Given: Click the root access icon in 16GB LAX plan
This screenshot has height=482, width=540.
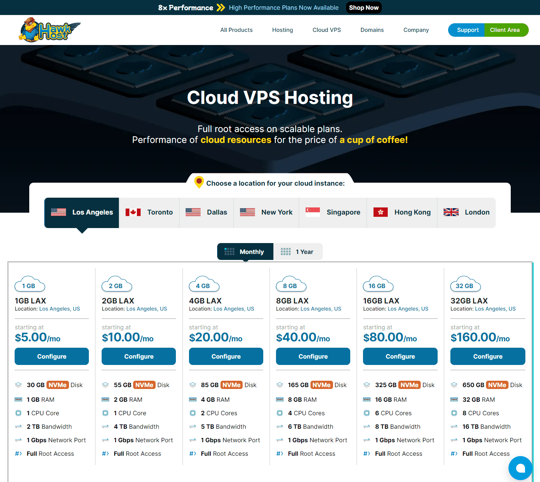Looking at the screenshot, I should [367, 453].
